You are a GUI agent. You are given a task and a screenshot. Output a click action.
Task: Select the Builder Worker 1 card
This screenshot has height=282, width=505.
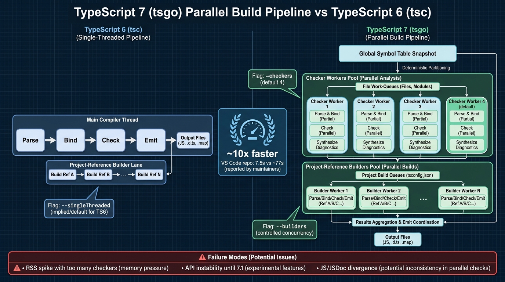[331, 198]
